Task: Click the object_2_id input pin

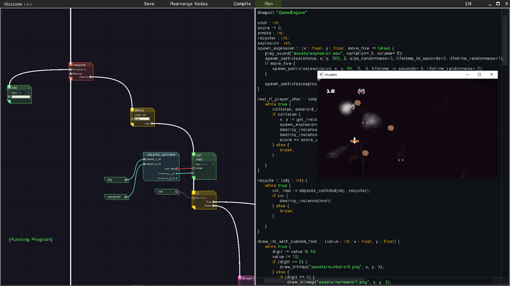Action: (x=145, y=164)
